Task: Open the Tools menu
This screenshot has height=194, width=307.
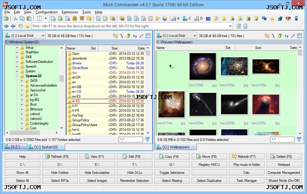Action: [86, 12]
